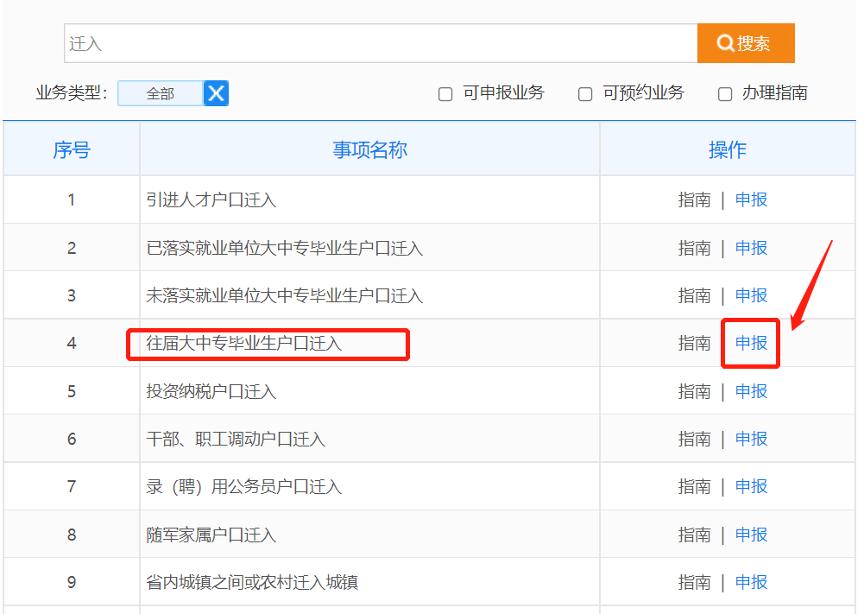Viewport: 864px width, 614px height.
Task: Click the search input field containing 迁入
Action: (380, 43)
